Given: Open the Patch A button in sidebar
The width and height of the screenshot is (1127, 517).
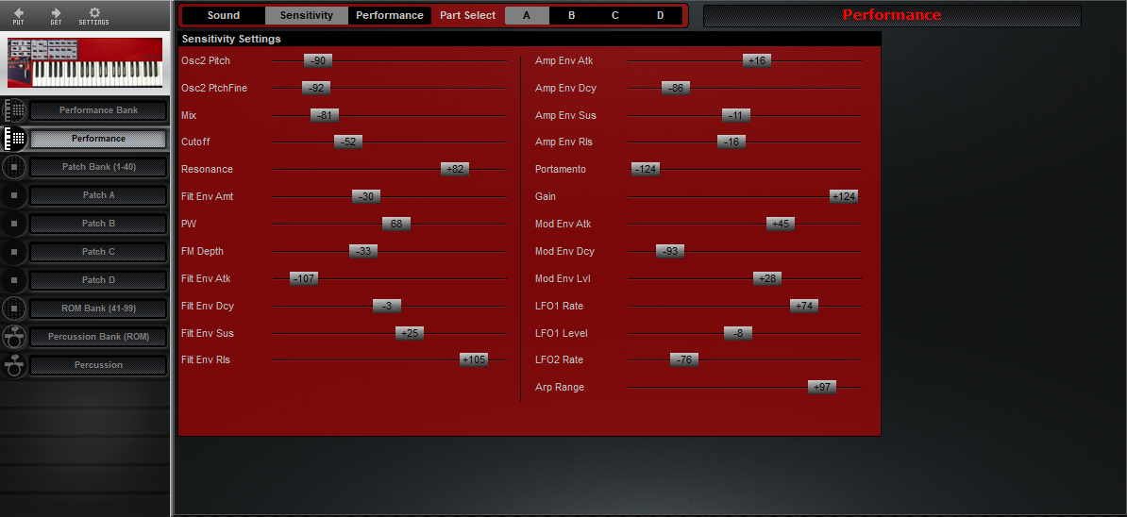Looking at the screenshot, I should click(99, 195).
